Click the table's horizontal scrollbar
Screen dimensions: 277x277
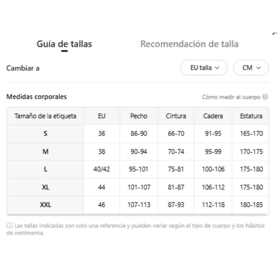pos(137,215)
